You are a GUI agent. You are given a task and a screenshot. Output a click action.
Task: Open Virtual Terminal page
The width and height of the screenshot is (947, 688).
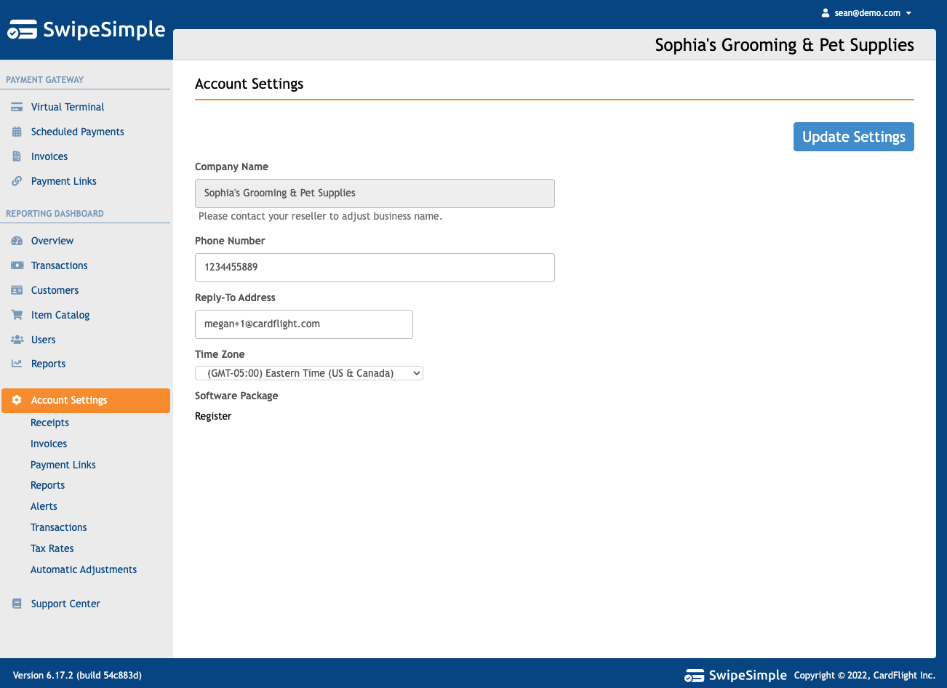(68, 107)
